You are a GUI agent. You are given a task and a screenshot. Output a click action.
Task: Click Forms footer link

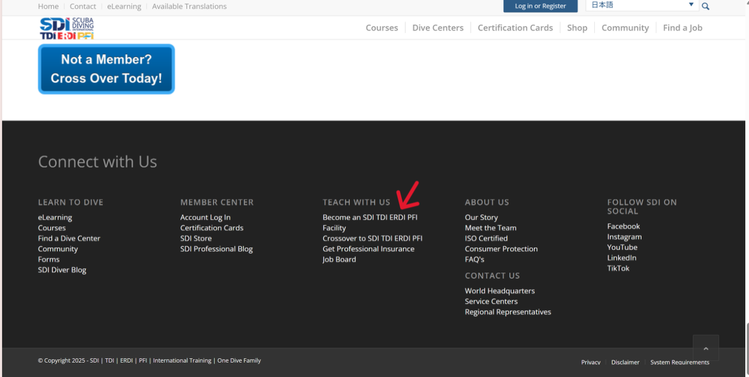(49, 259)
